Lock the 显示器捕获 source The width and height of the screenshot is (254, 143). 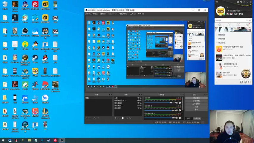point(141,103)
